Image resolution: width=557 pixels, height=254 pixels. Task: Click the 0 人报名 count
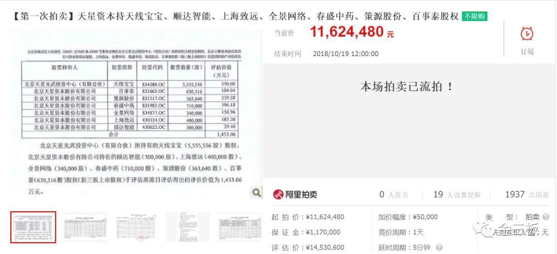(394, 194)
